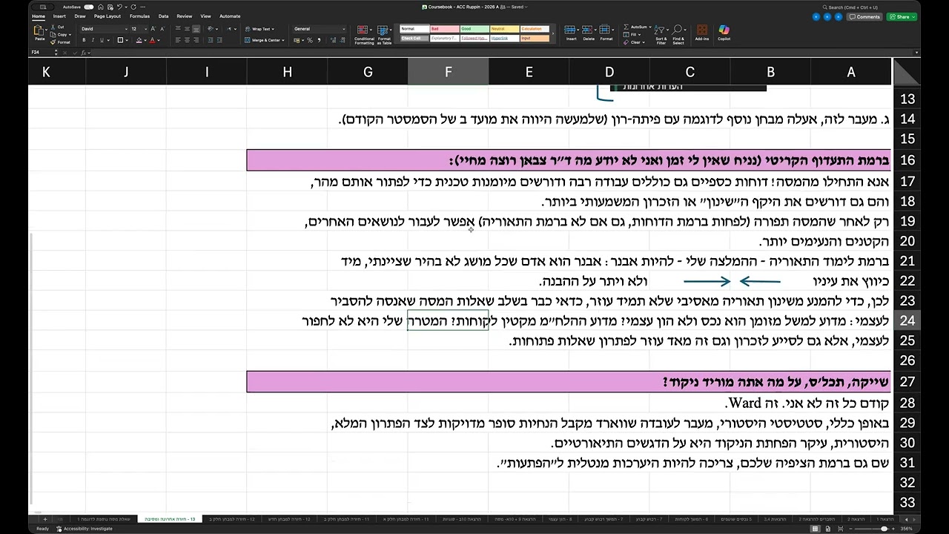Click the Copy icon
The width and height of the screenshot is (949, 534).
[53, 34]
